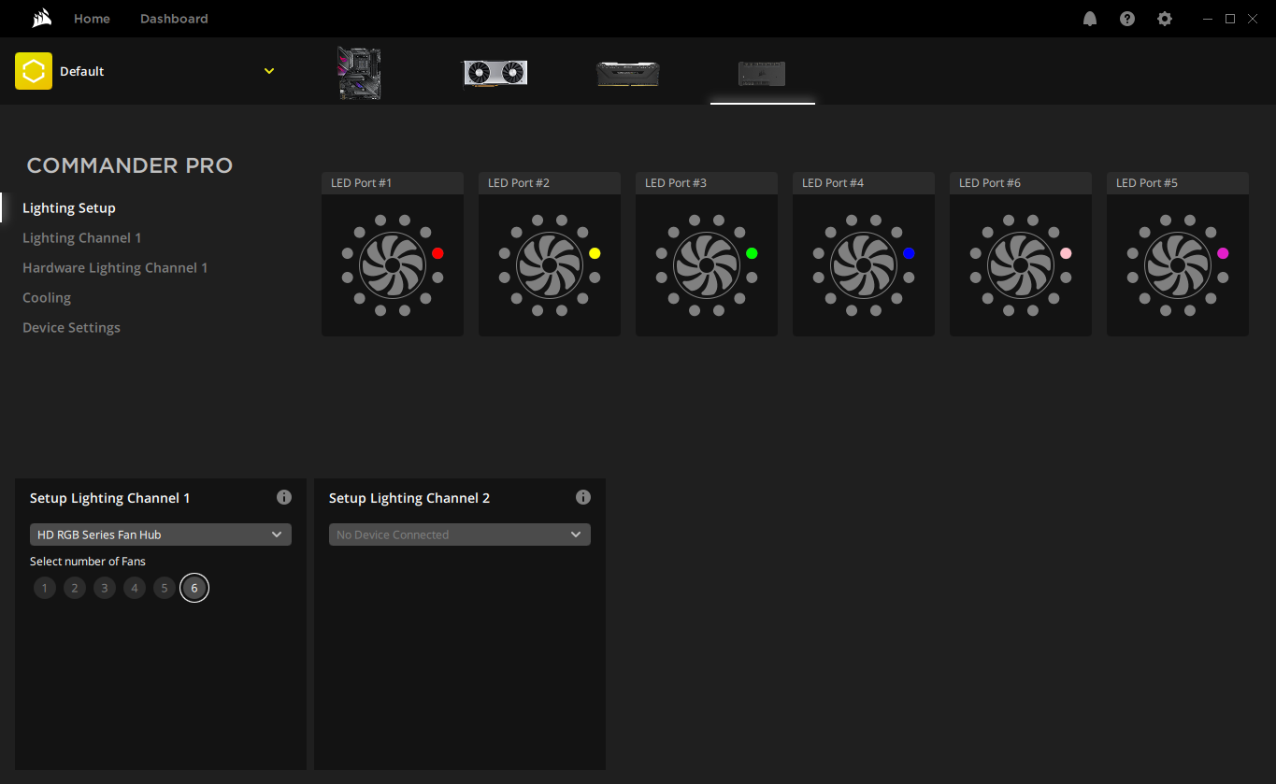The width and height of the screenshot is (1276, 784).
Task: Open the settings gear icon
Action: point(1165,19)
